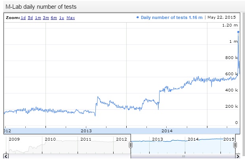
Task: Click the left scroll arrow
Action: click(6, 156)
